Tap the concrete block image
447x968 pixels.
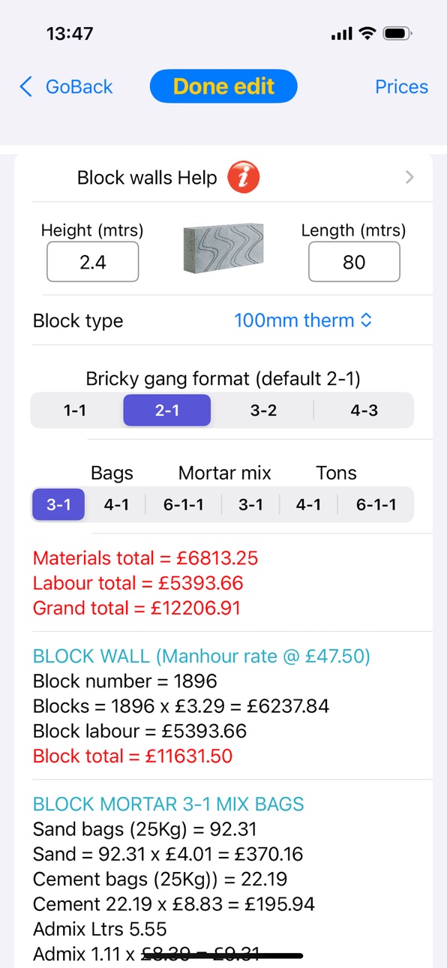pos(223,248)
